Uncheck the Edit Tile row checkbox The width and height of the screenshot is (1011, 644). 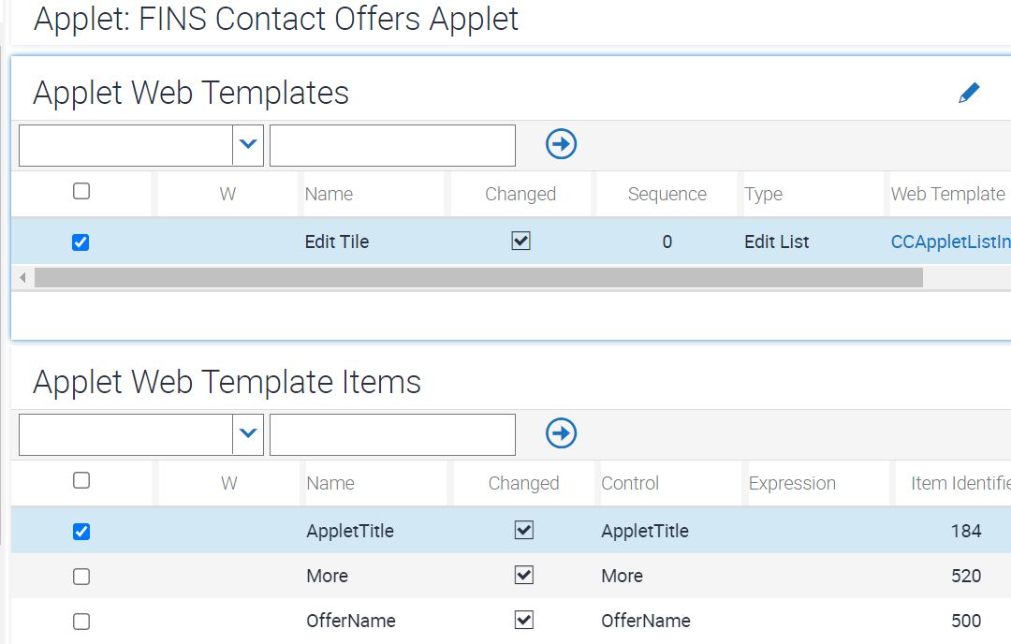[x=81, y=241]
